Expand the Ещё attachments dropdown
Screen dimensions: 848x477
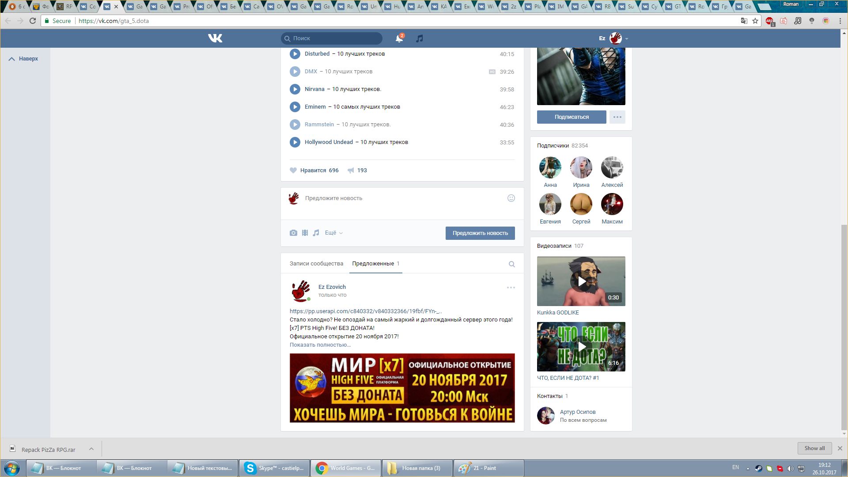[333, 233]
